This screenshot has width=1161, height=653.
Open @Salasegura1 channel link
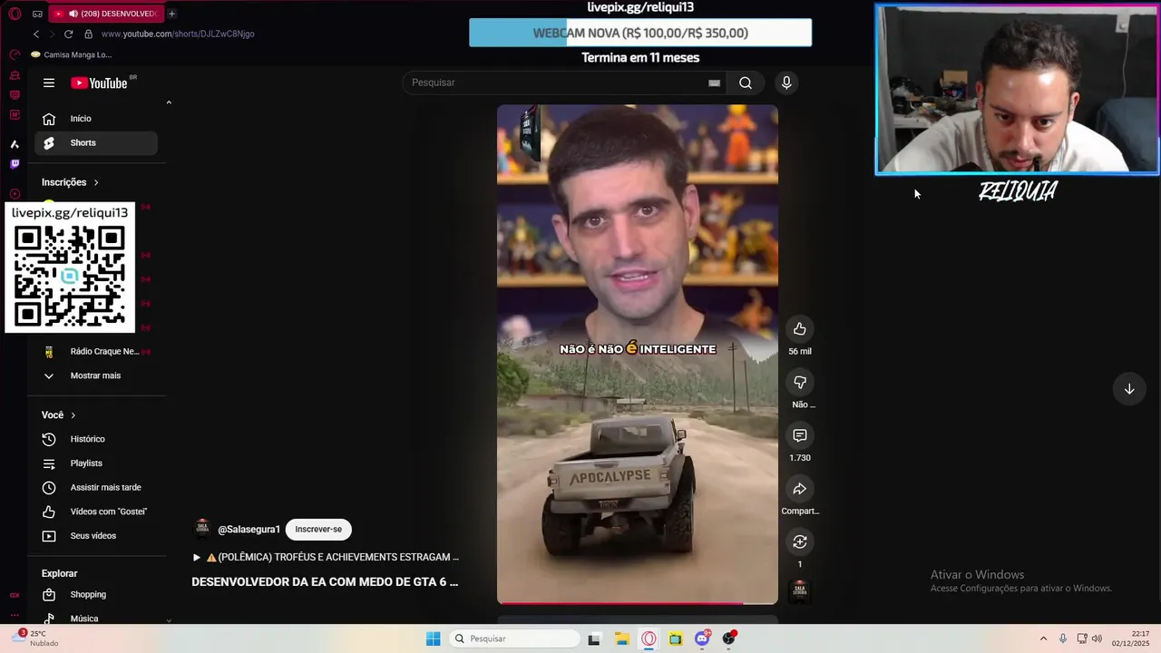(249, 530)
